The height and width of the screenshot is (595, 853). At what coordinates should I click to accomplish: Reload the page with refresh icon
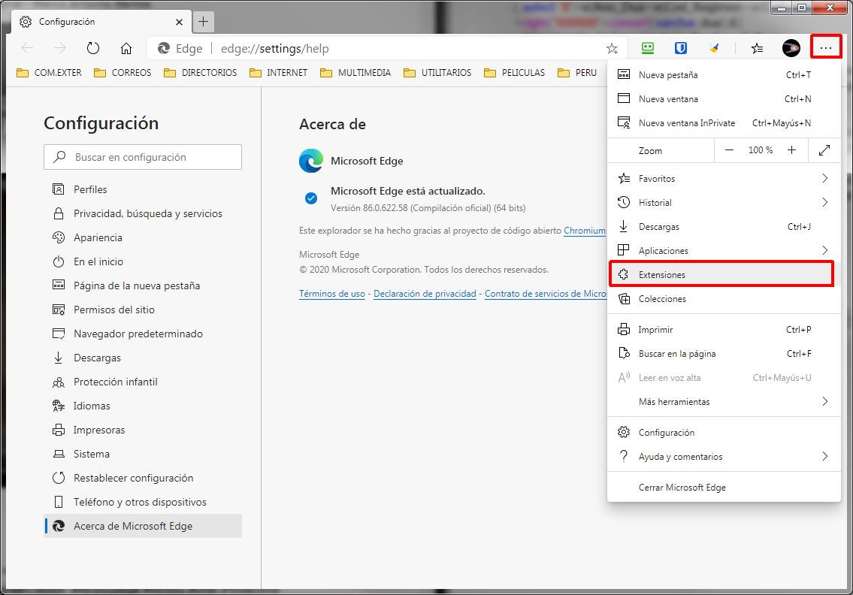pyautogui.click(x=93, y=48)
